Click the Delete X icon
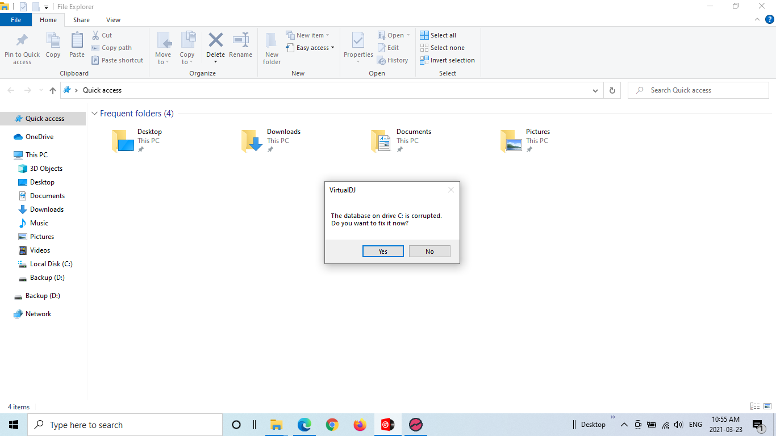The image size is (776, 436). pyautogui.click(x=215, y=40)
